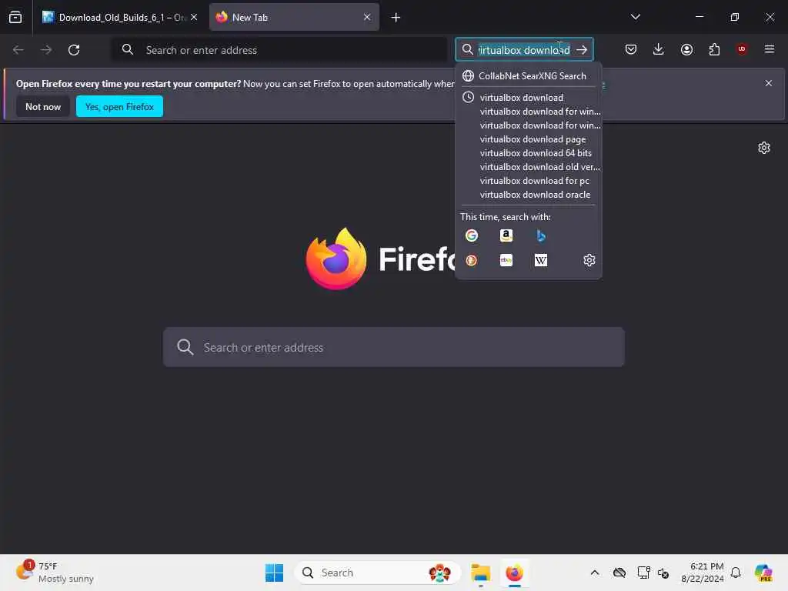This screenshot has width=788, height=591.
Task: Click Firefox icon in taskbar
Action: [x=515, y=573]
